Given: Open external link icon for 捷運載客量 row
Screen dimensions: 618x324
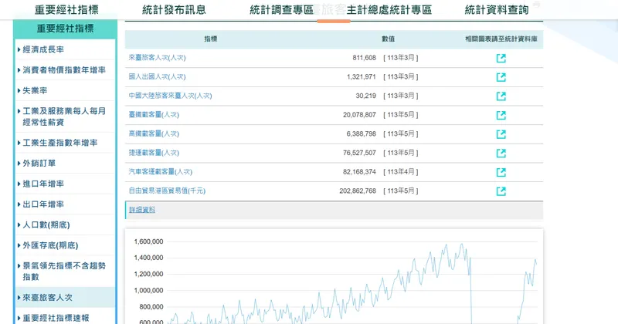Looking at the screenshot, I should [501, 154].
